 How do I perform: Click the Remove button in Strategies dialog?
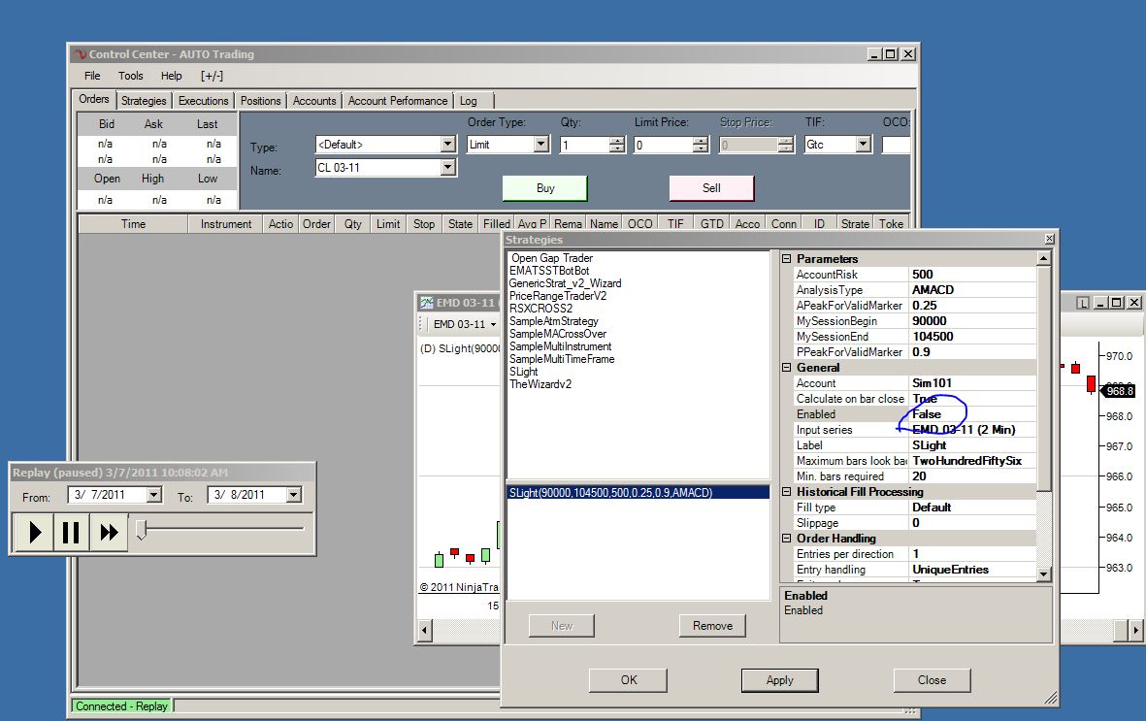(x=712, y=626)
